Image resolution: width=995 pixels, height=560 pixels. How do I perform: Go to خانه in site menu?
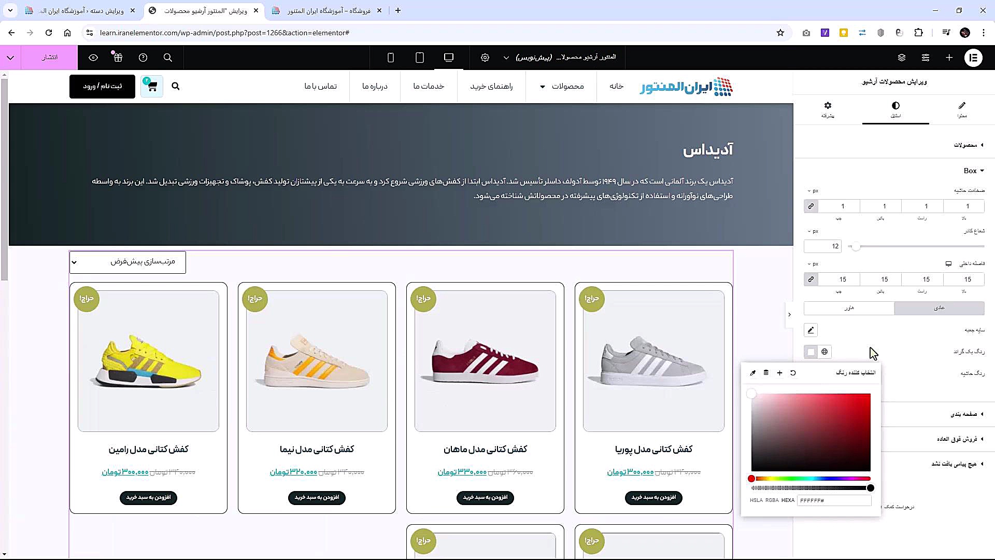coord(616,86)
